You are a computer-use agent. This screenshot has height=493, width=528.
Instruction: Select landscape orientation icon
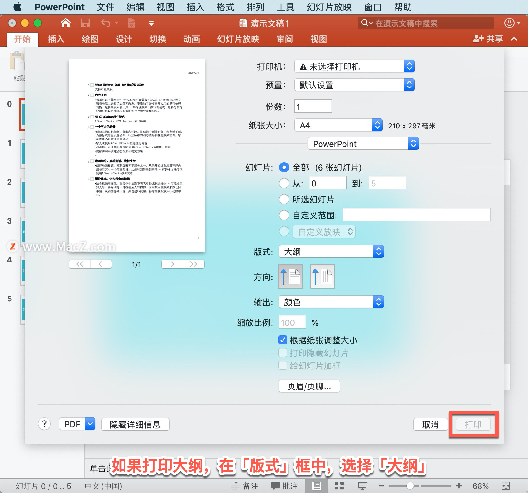(x=322, y=277)
